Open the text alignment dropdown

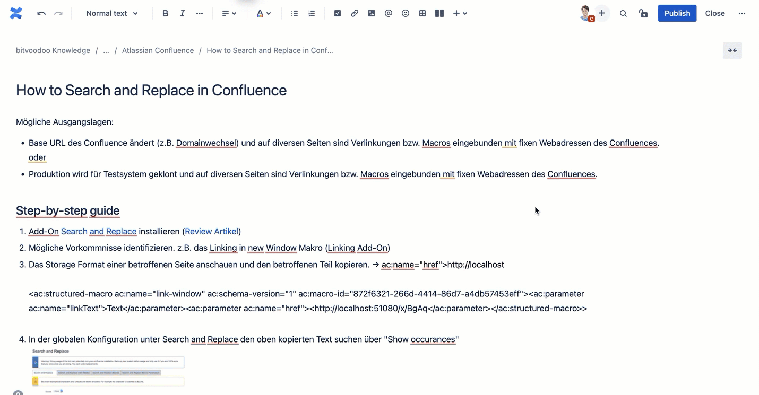pyautogui.click(x=229, y=13)
